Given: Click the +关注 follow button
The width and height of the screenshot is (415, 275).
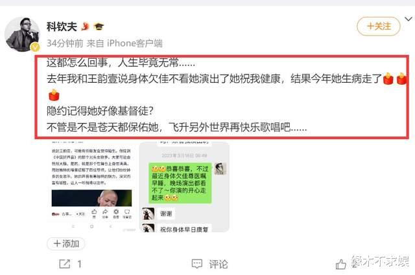Looking at the screenshot, I should [x=379, y=26].
